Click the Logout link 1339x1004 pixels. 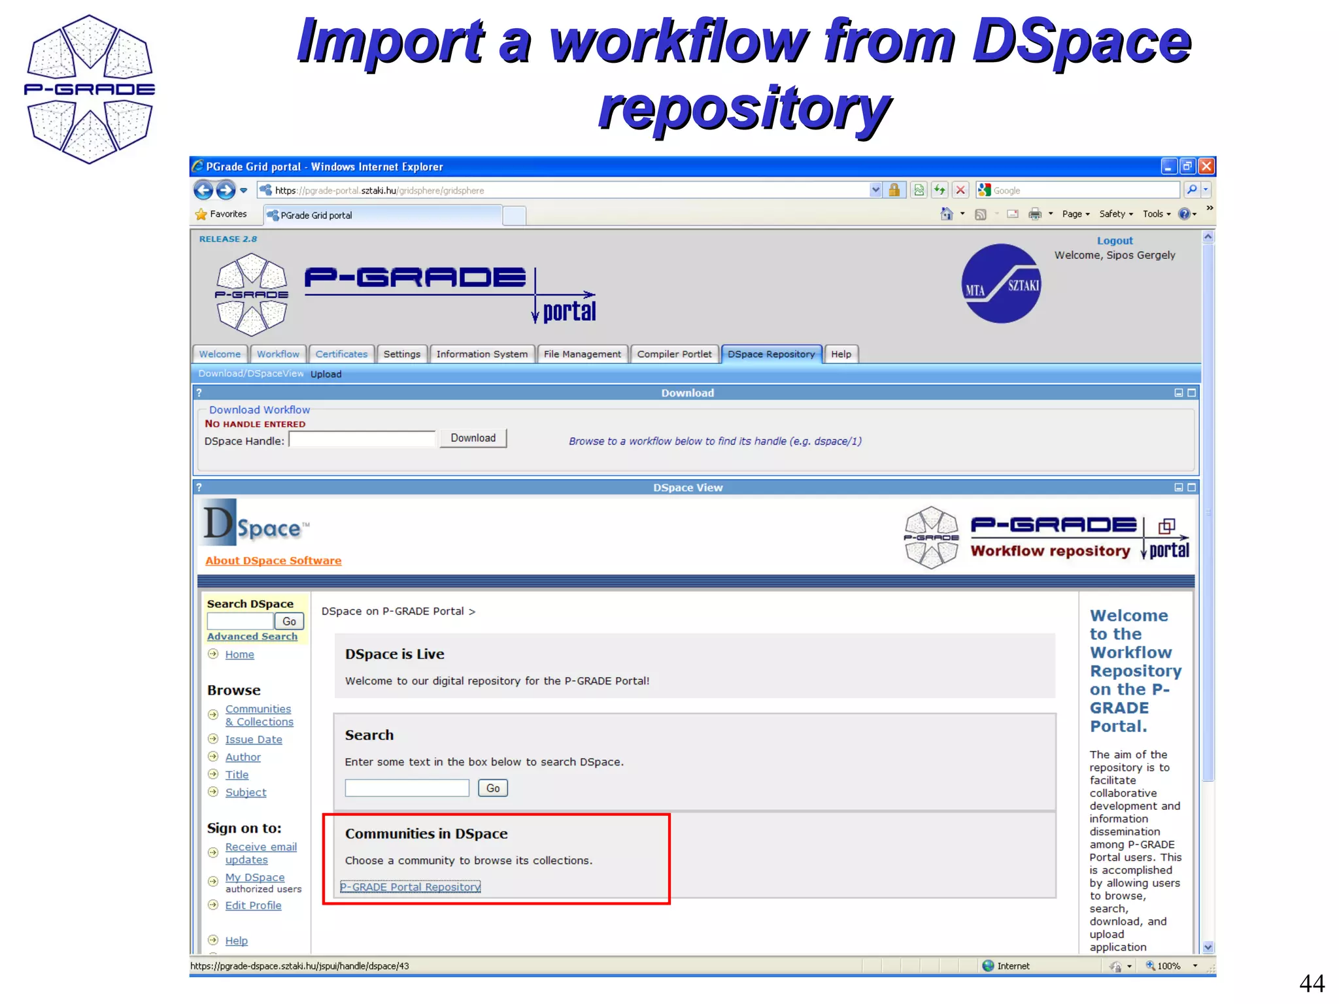tap(1114, 241)
